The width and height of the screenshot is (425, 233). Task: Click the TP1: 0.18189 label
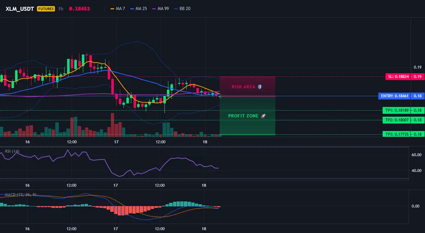(x=396, y=111)
